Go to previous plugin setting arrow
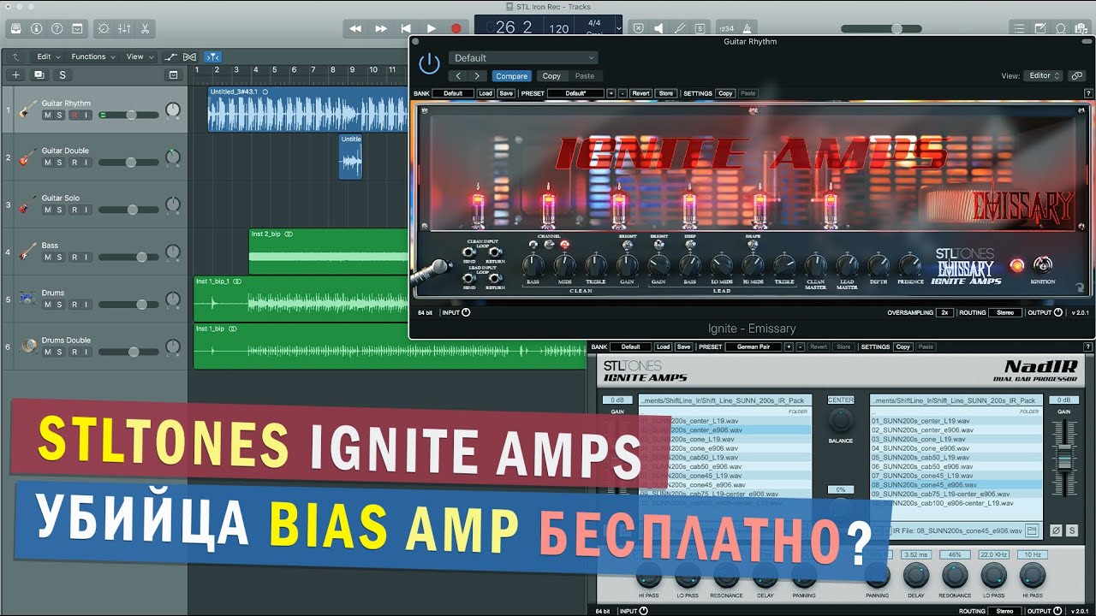Viewport: 1096px width, 616px height. pos(458,76)
